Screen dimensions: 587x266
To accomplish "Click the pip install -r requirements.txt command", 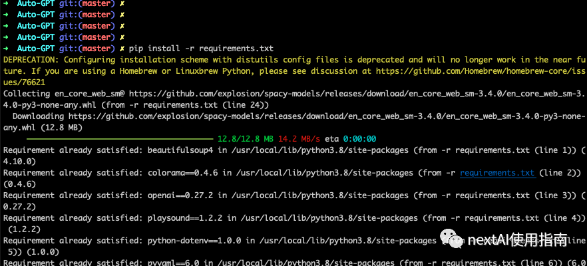I will coord(201,49).
